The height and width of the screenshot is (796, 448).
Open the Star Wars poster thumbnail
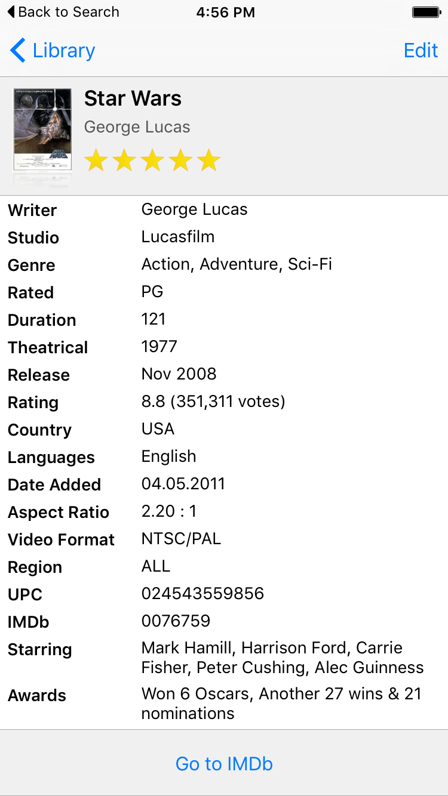point(42,129)
